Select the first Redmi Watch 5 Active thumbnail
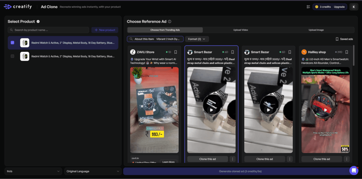This screenshot has width=362, height=179. click(x=25, y=43)
